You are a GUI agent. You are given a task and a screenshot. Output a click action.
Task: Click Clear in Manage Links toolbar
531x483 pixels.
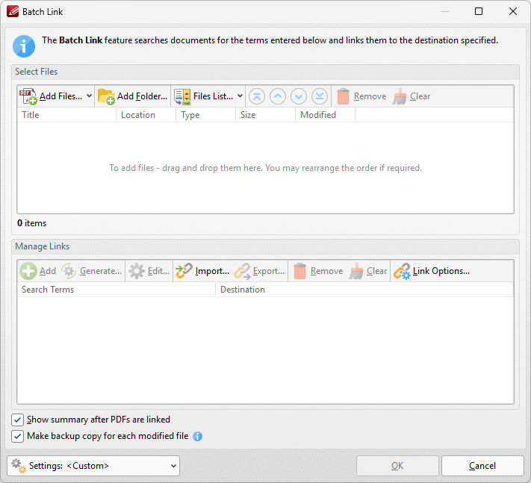pos(367,271)
